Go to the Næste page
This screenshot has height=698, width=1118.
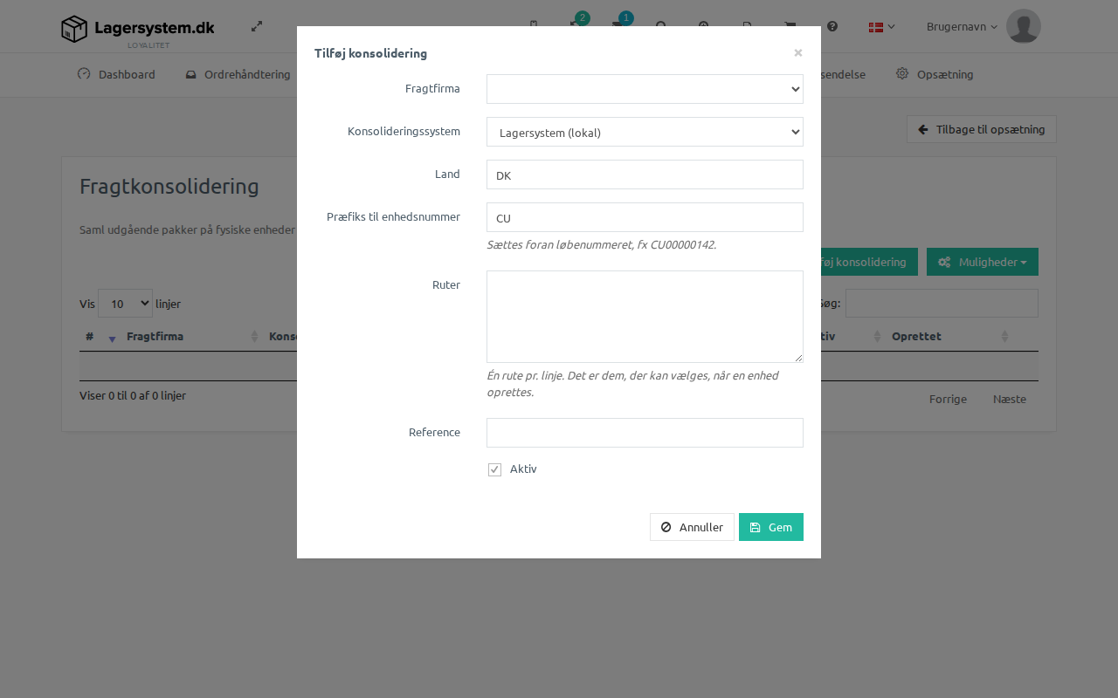(1010, 399)
